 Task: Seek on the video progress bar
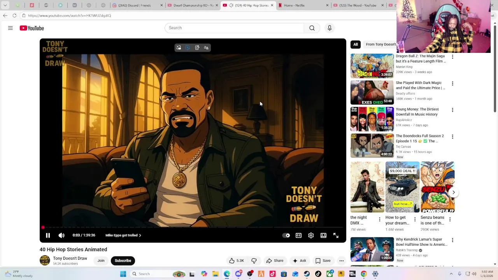pos(193,227)
